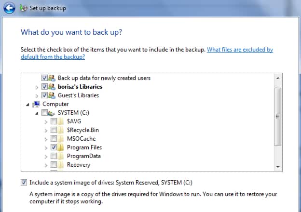Click the newly created users icon
The height and width of the screenshot is (212, 301).
click(52, 78)
